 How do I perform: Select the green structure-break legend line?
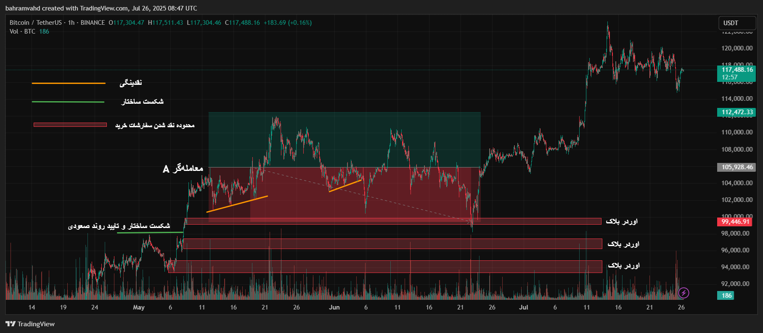[68, 102]
